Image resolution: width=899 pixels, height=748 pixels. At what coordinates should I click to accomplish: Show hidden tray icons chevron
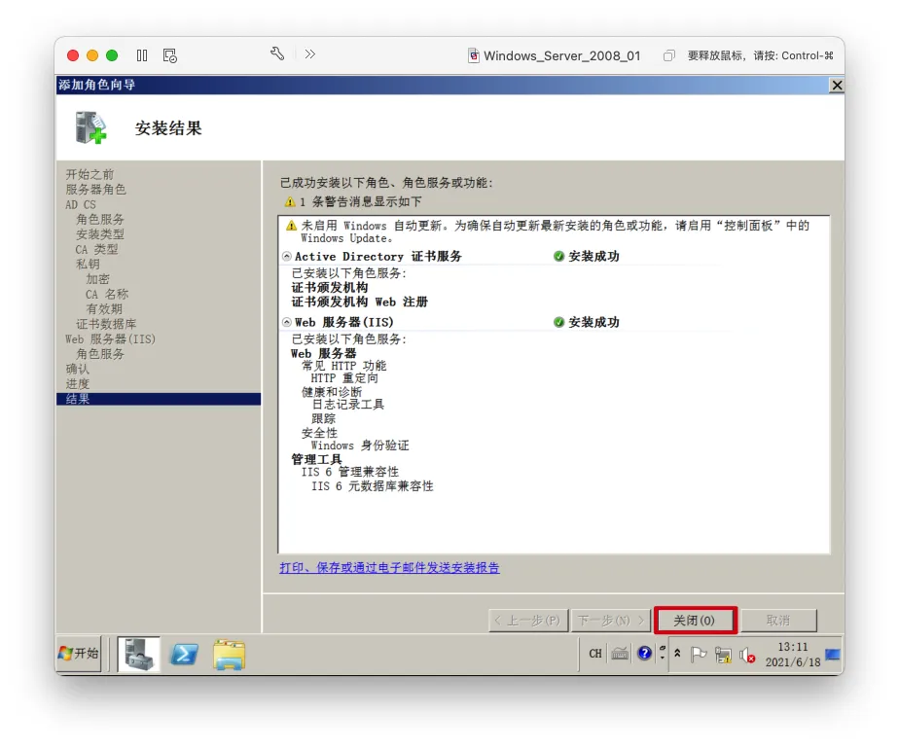[x=677, y=654]
